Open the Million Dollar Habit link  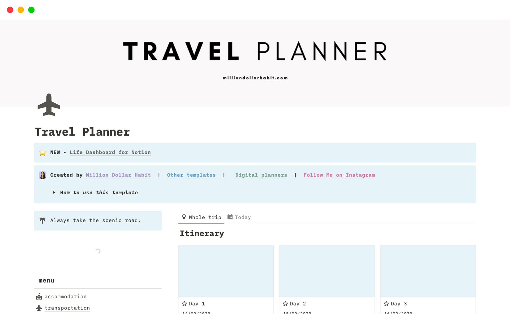[118, 175]
